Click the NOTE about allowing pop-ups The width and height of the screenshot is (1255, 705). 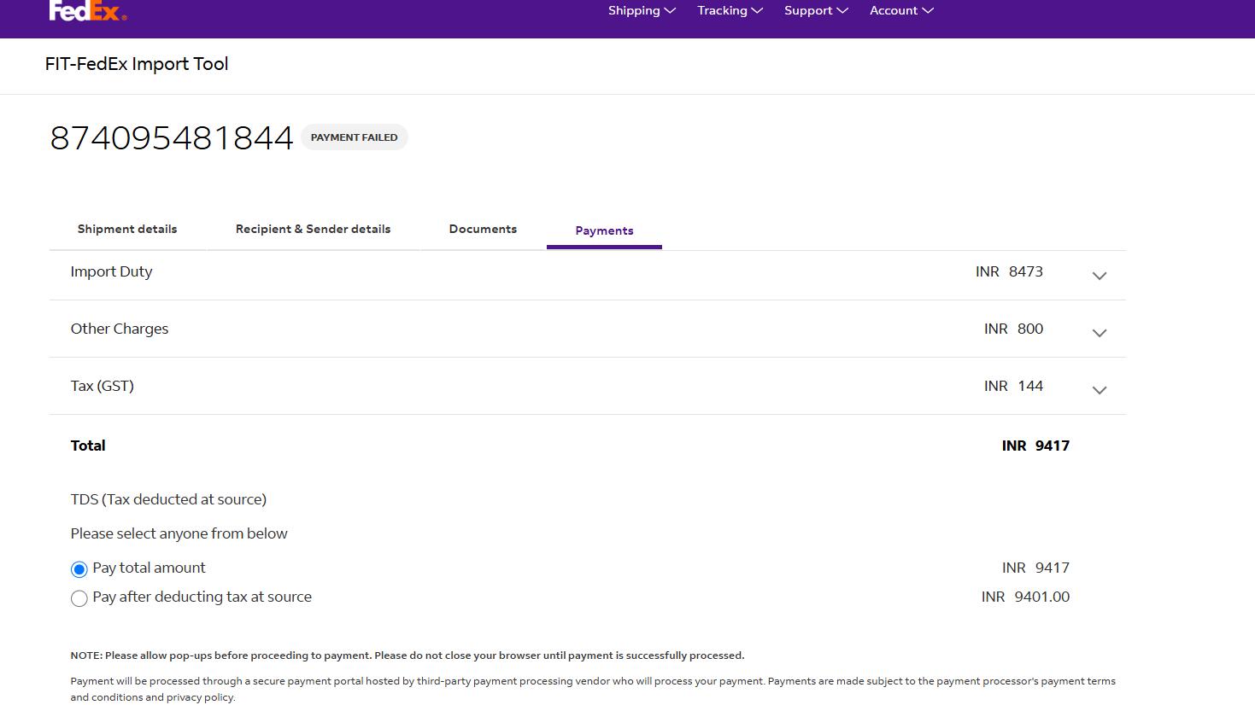(x=408, y=655)
